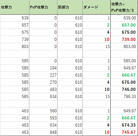The image size is (138, 136).
Task: Click defense 610 in the 639 row
Action: [70, 18]
